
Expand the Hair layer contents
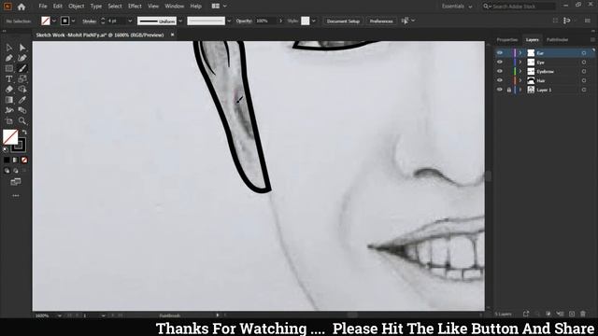(520, 80)
